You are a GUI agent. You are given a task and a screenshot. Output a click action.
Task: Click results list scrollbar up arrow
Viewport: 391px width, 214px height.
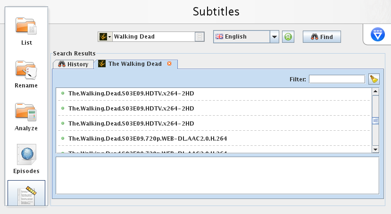pyautogui.click(x=375, y=92)
